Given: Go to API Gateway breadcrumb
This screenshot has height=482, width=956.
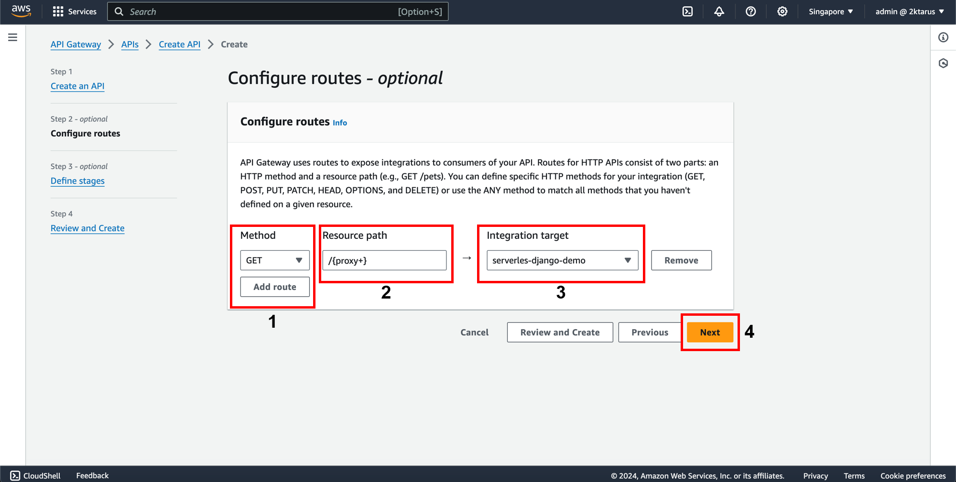Looking at the screenshot, I should point(76,44).
